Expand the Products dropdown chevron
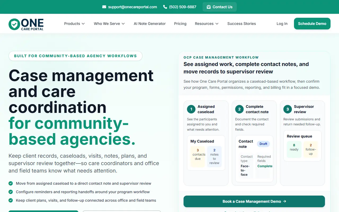Image resolution: width=339 pixels, height=212 pixels. (83, 24)
